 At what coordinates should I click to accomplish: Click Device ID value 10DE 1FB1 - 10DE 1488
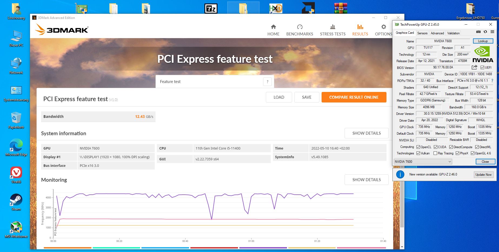476,74
